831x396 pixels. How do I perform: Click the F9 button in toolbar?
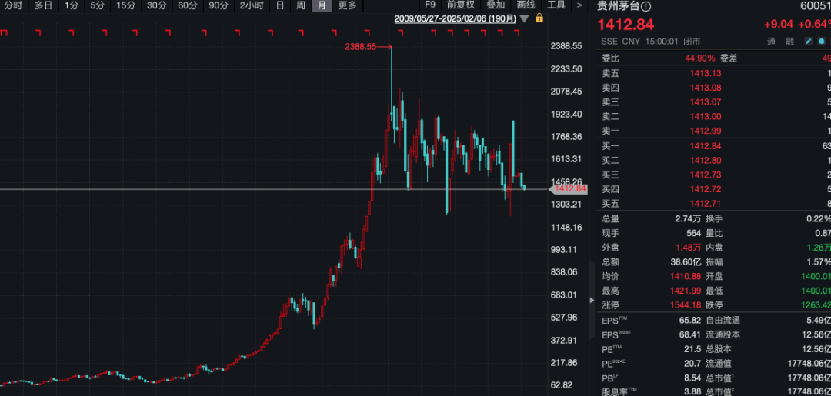[x=430, y=5]
